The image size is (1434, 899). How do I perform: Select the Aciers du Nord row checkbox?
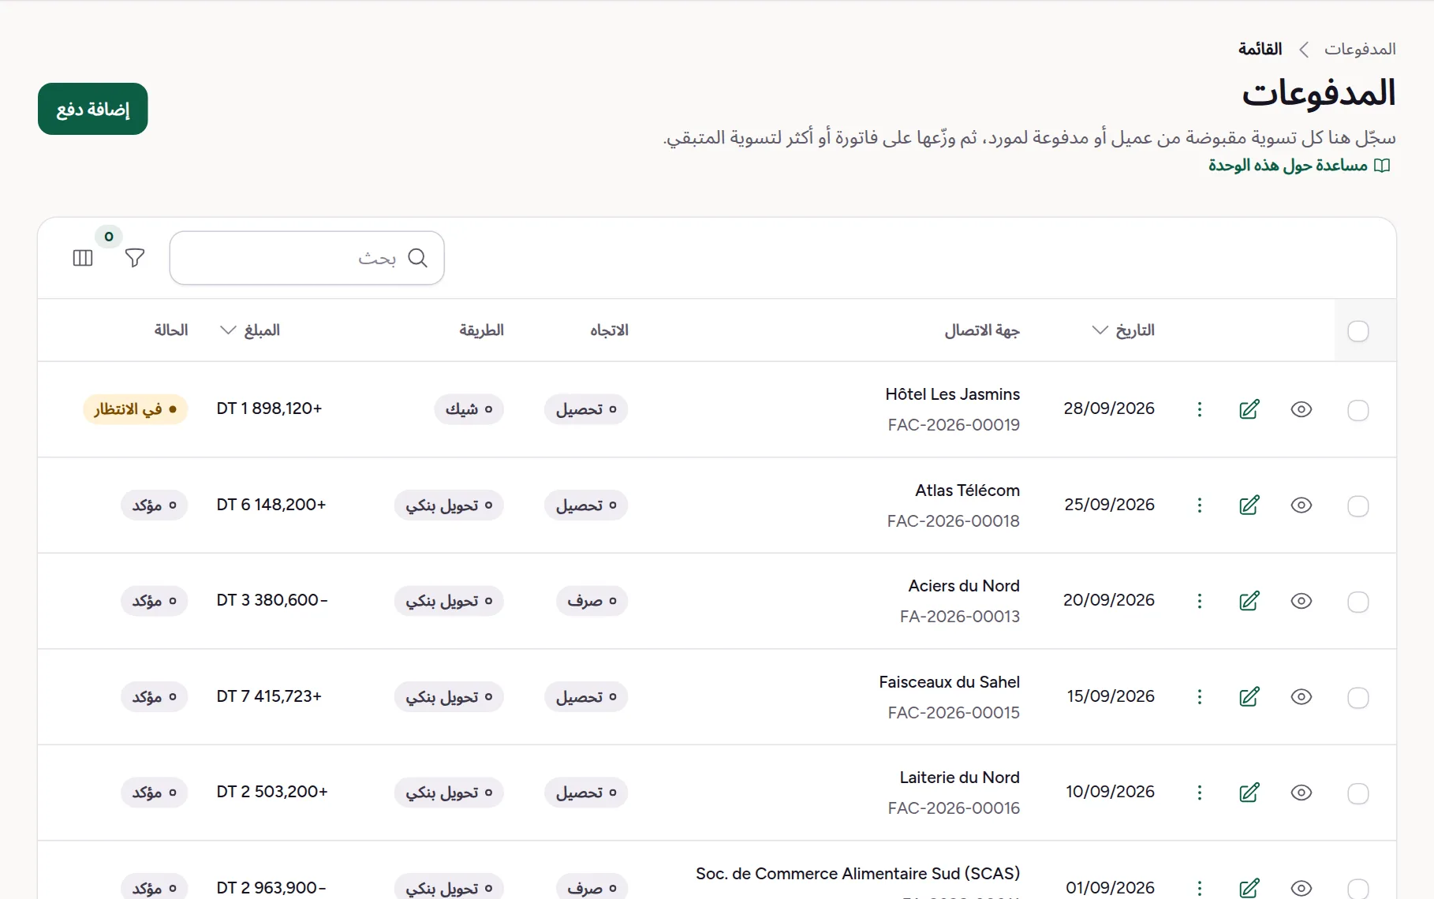[1358, 602]
